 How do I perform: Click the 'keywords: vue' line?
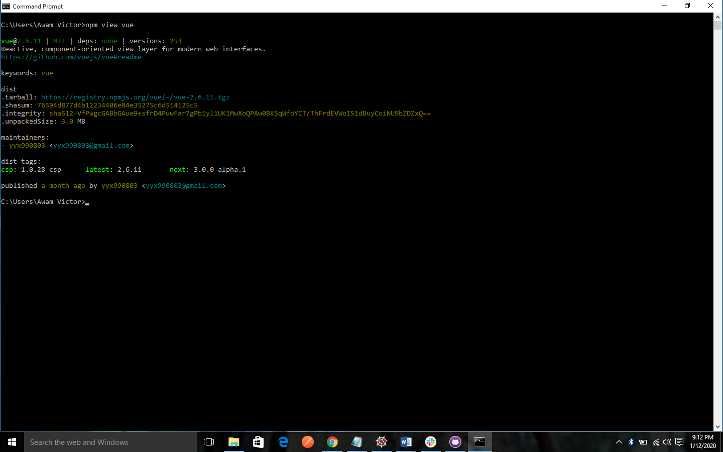[x=27, y=73]
